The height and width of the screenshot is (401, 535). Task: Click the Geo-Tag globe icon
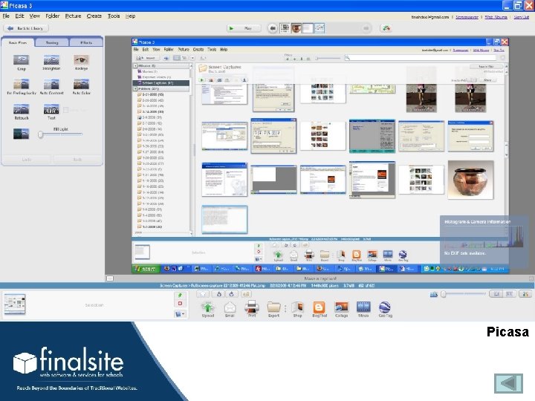(x=385, y=307)
